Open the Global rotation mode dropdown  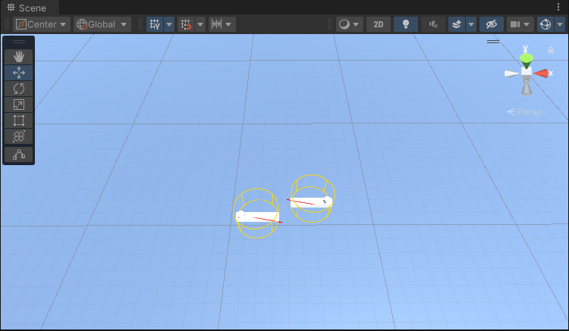[x=102, y=24]
